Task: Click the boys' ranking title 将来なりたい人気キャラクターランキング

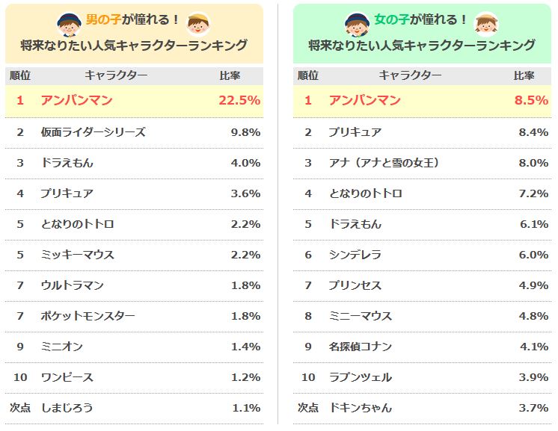Action: 134,46
